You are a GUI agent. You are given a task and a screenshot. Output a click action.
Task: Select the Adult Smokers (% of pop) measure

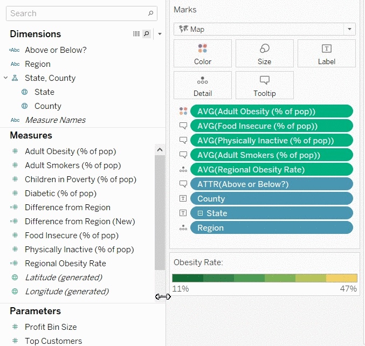click(73, 165)
